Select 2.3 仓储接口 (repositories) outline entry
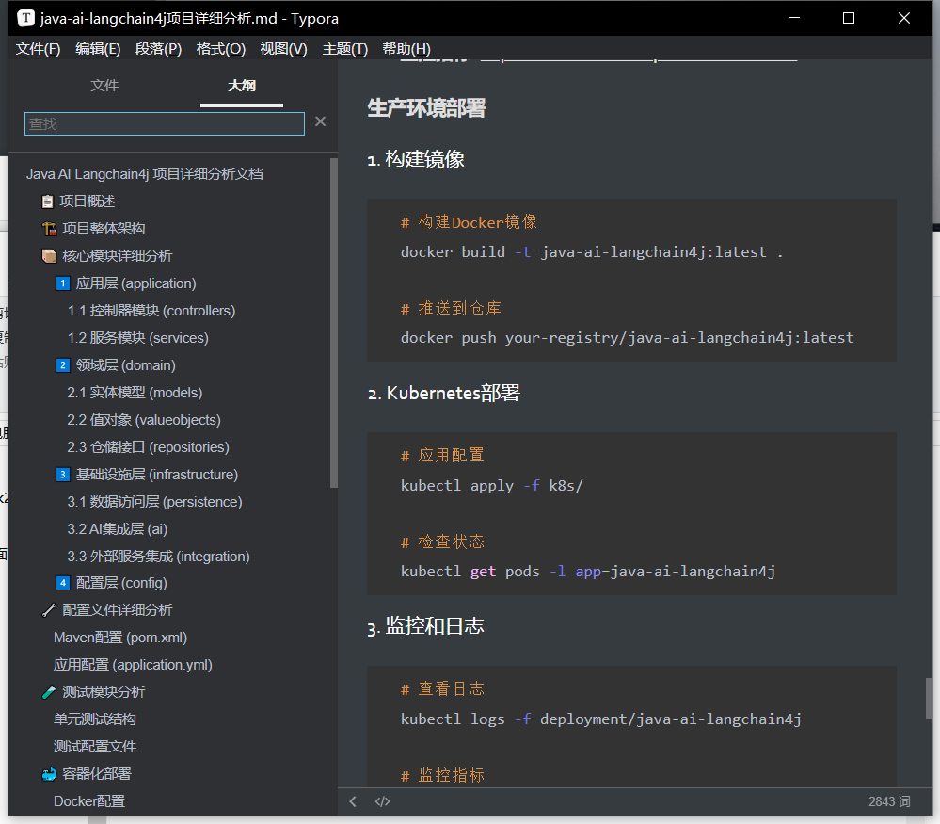 pyautogui.click(x=148, y=447)
